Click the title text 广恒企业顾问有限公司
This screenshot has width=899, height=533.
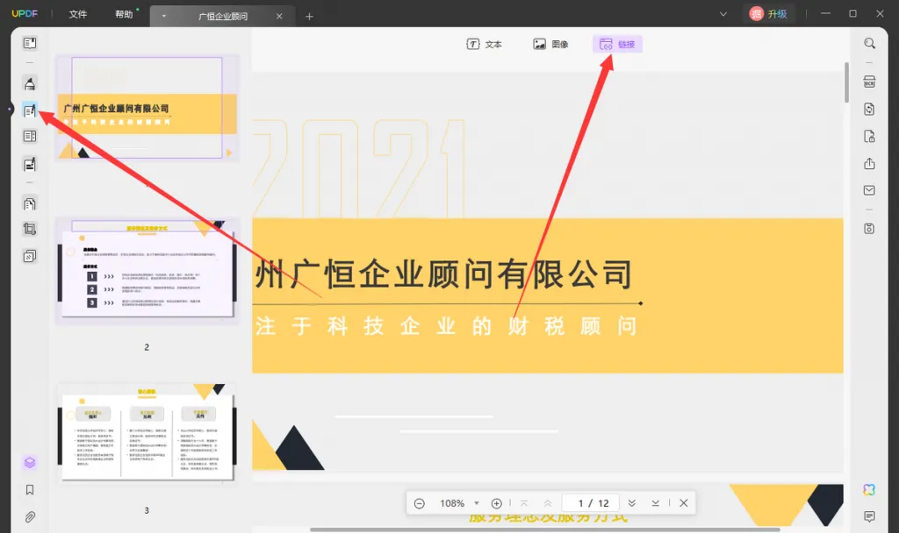click(462, 274)
